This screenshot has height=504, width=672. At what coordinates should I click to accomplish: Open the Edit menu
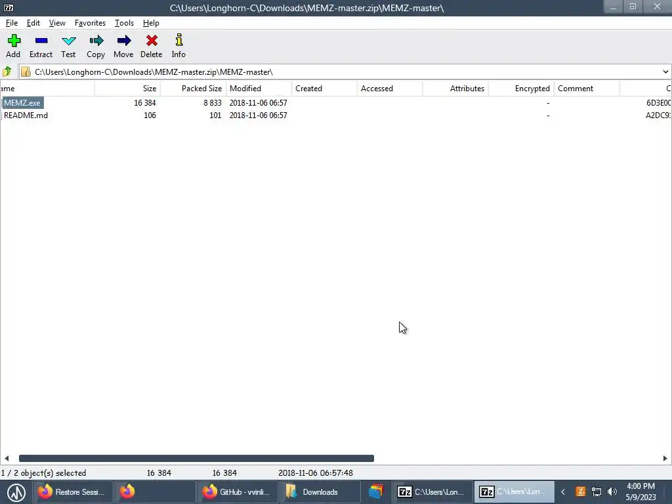[33, 23]
